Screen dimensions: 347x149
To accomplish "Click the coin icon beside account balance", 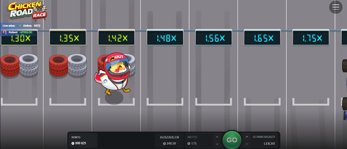I will point(73,143).
